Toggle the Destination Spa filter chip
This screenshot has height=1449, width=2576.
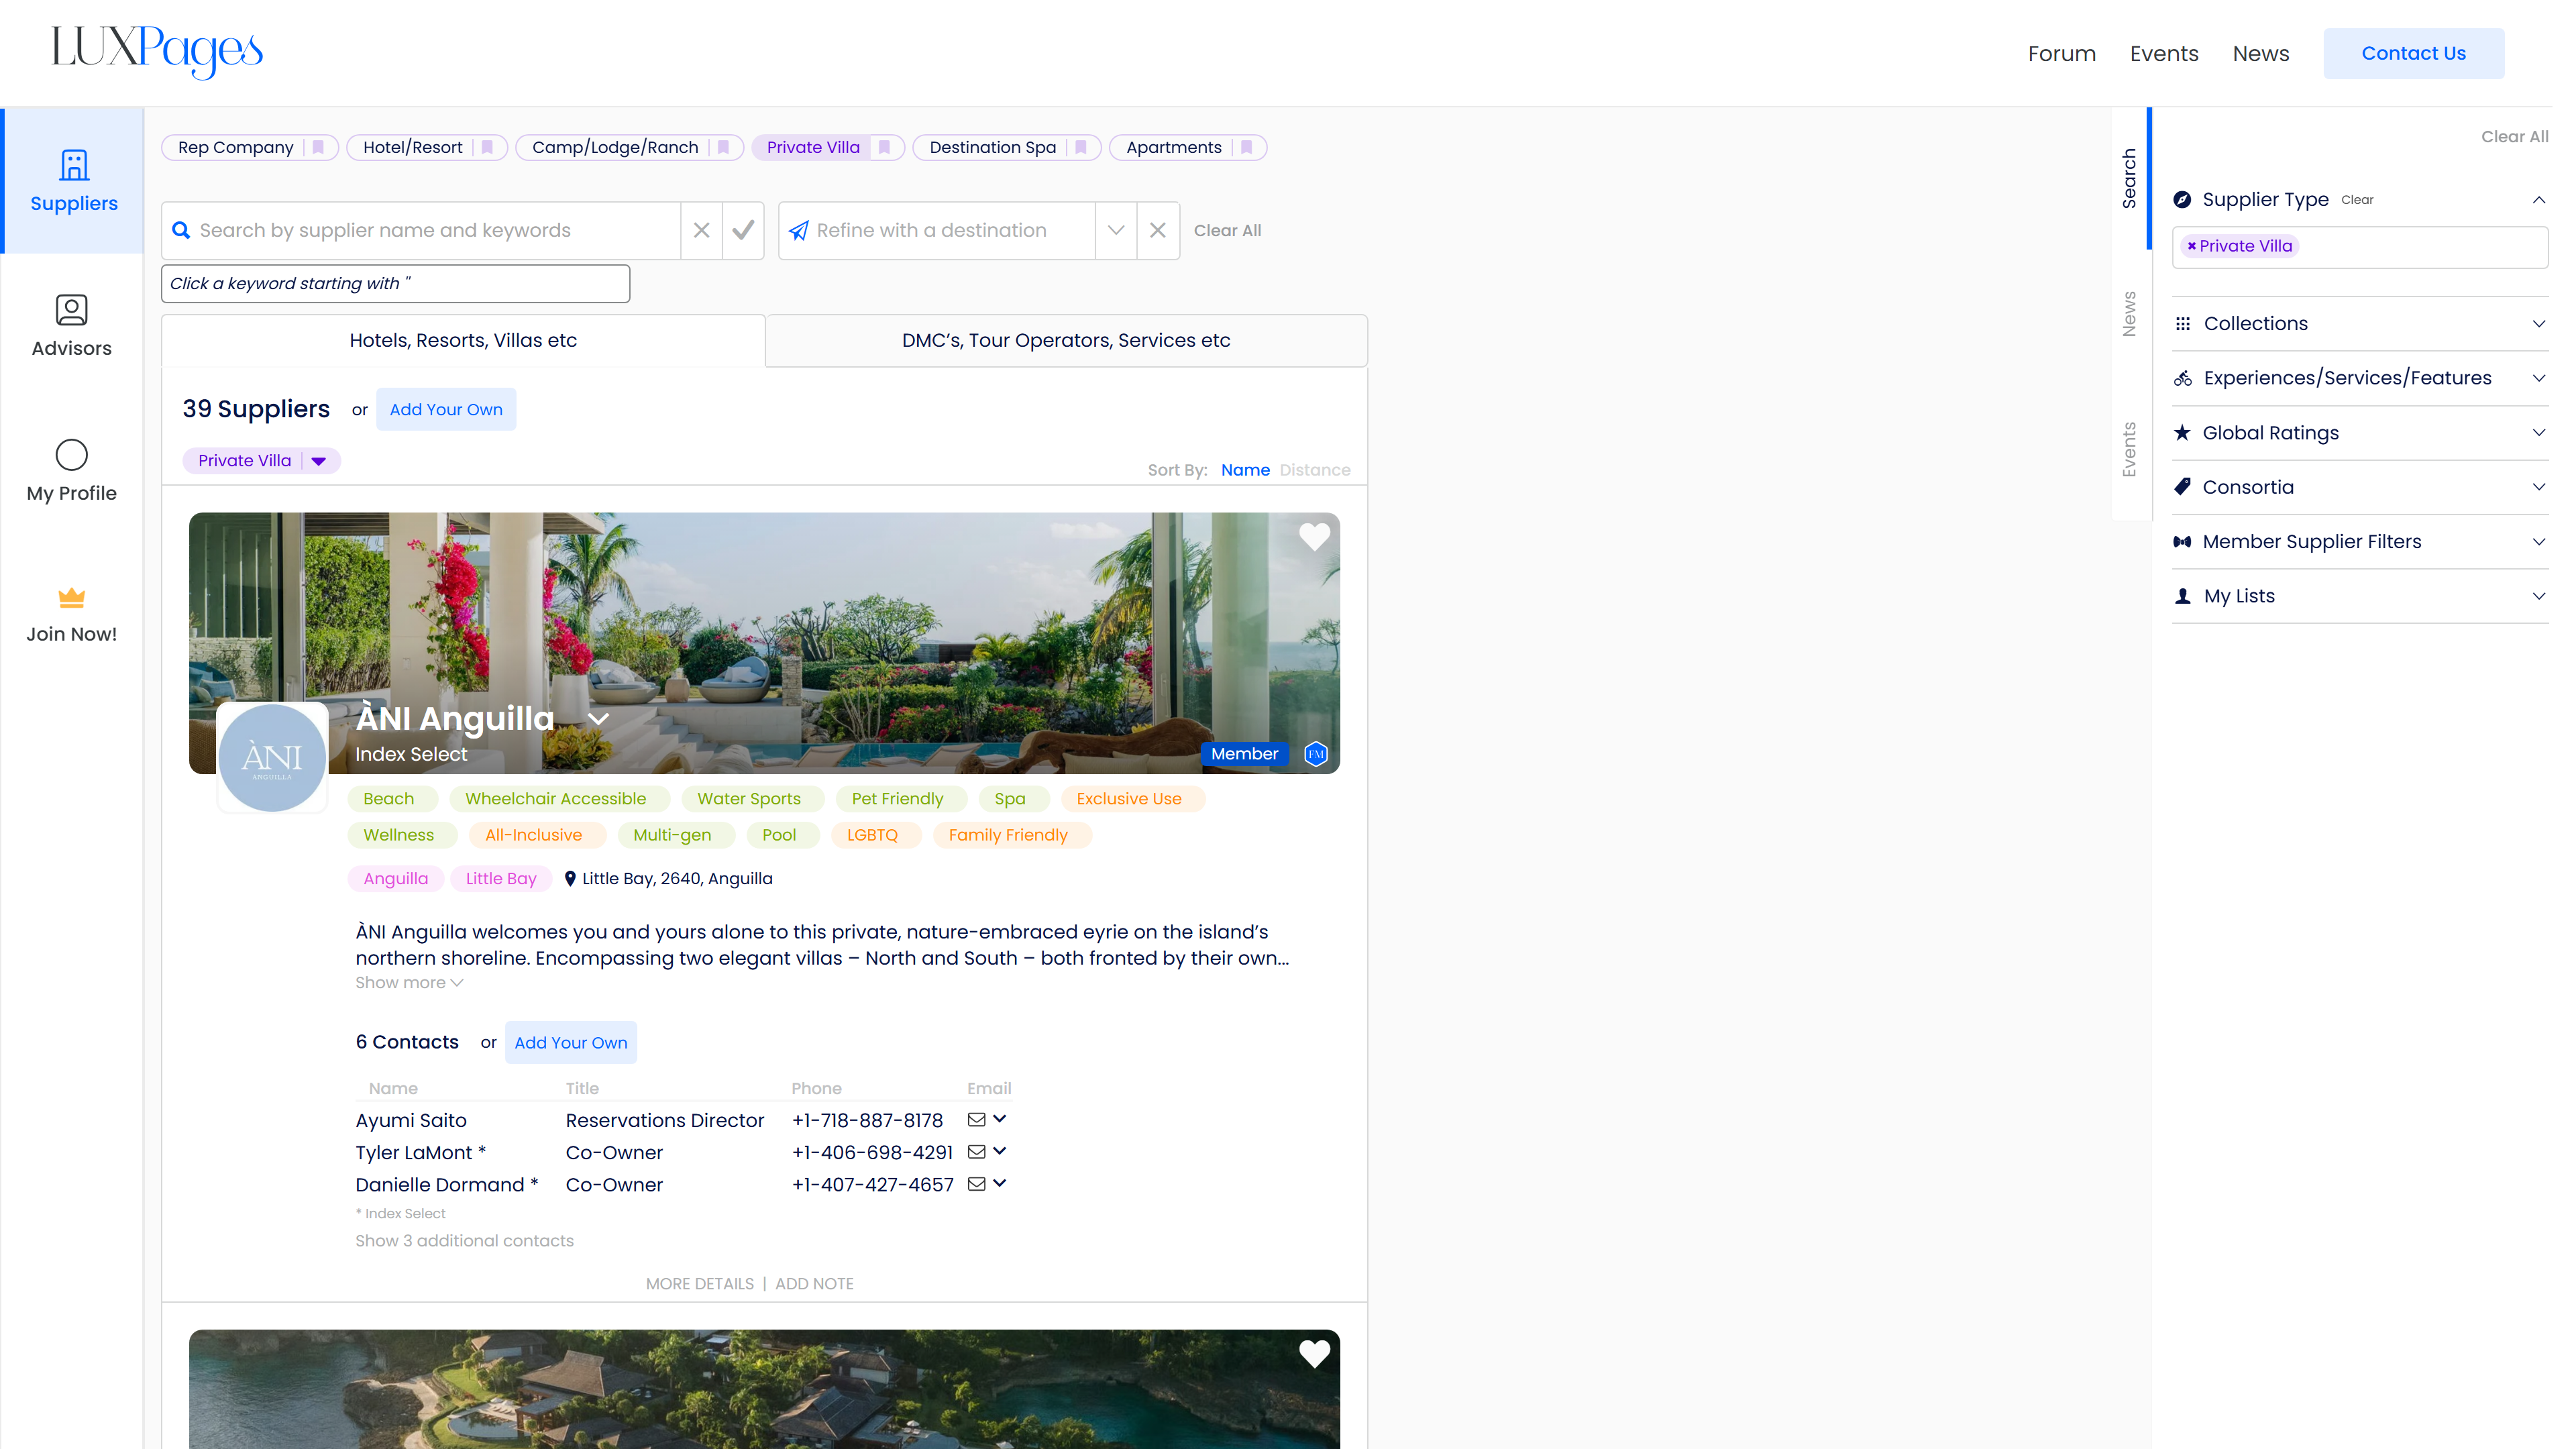coord(992,147)
